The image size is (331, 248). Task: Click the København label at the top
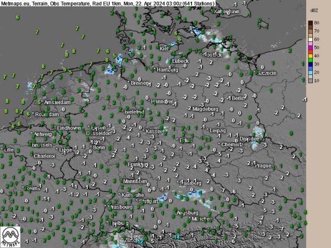(x=227, y=11)
